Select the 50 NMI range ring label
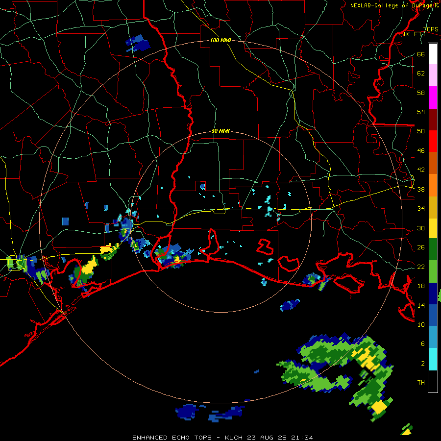441x441 pixels. 220,131
